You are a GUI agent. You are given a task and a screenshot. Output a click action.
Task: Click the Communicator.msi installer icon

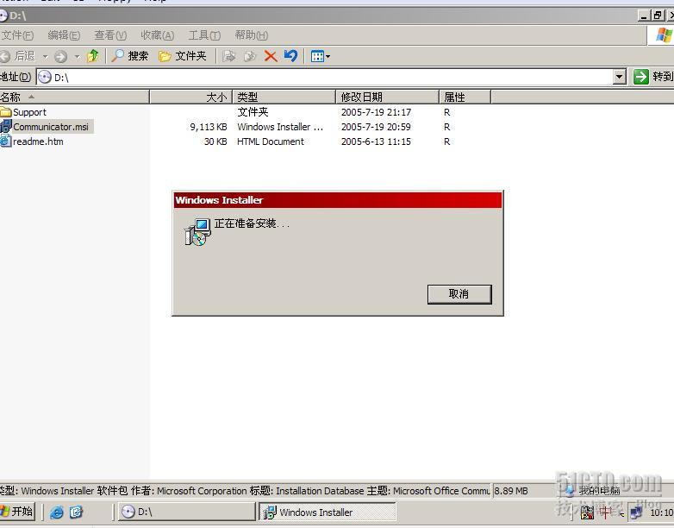pos(5,126)
